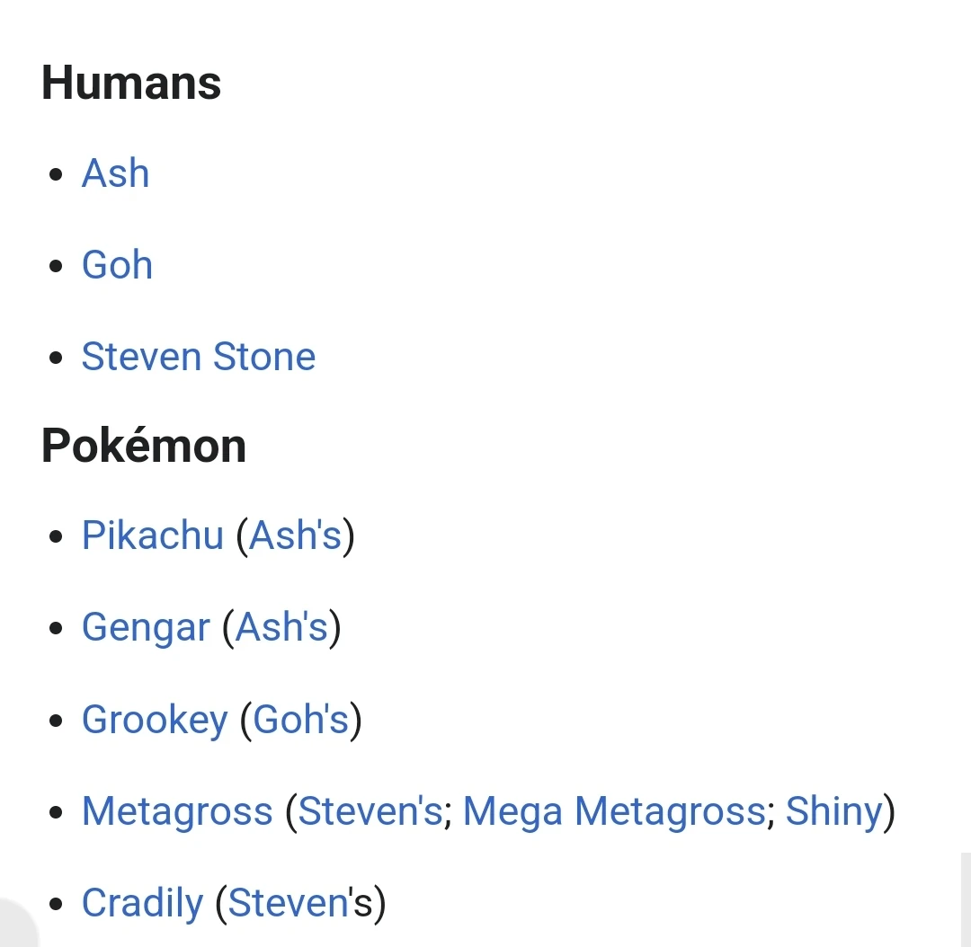Open the Pikachu Pokémon link
The image size is (971, 947).
(152, 535)
